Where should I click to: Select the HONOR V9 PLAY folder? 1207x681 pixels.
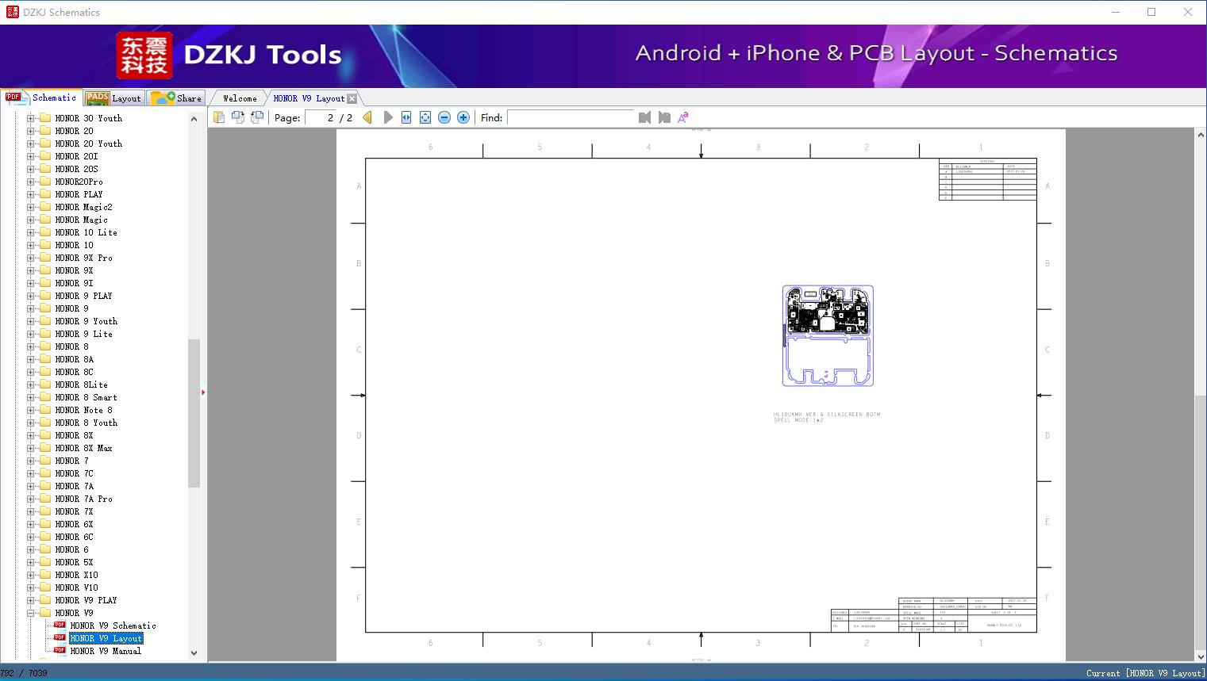pos(86,600)
